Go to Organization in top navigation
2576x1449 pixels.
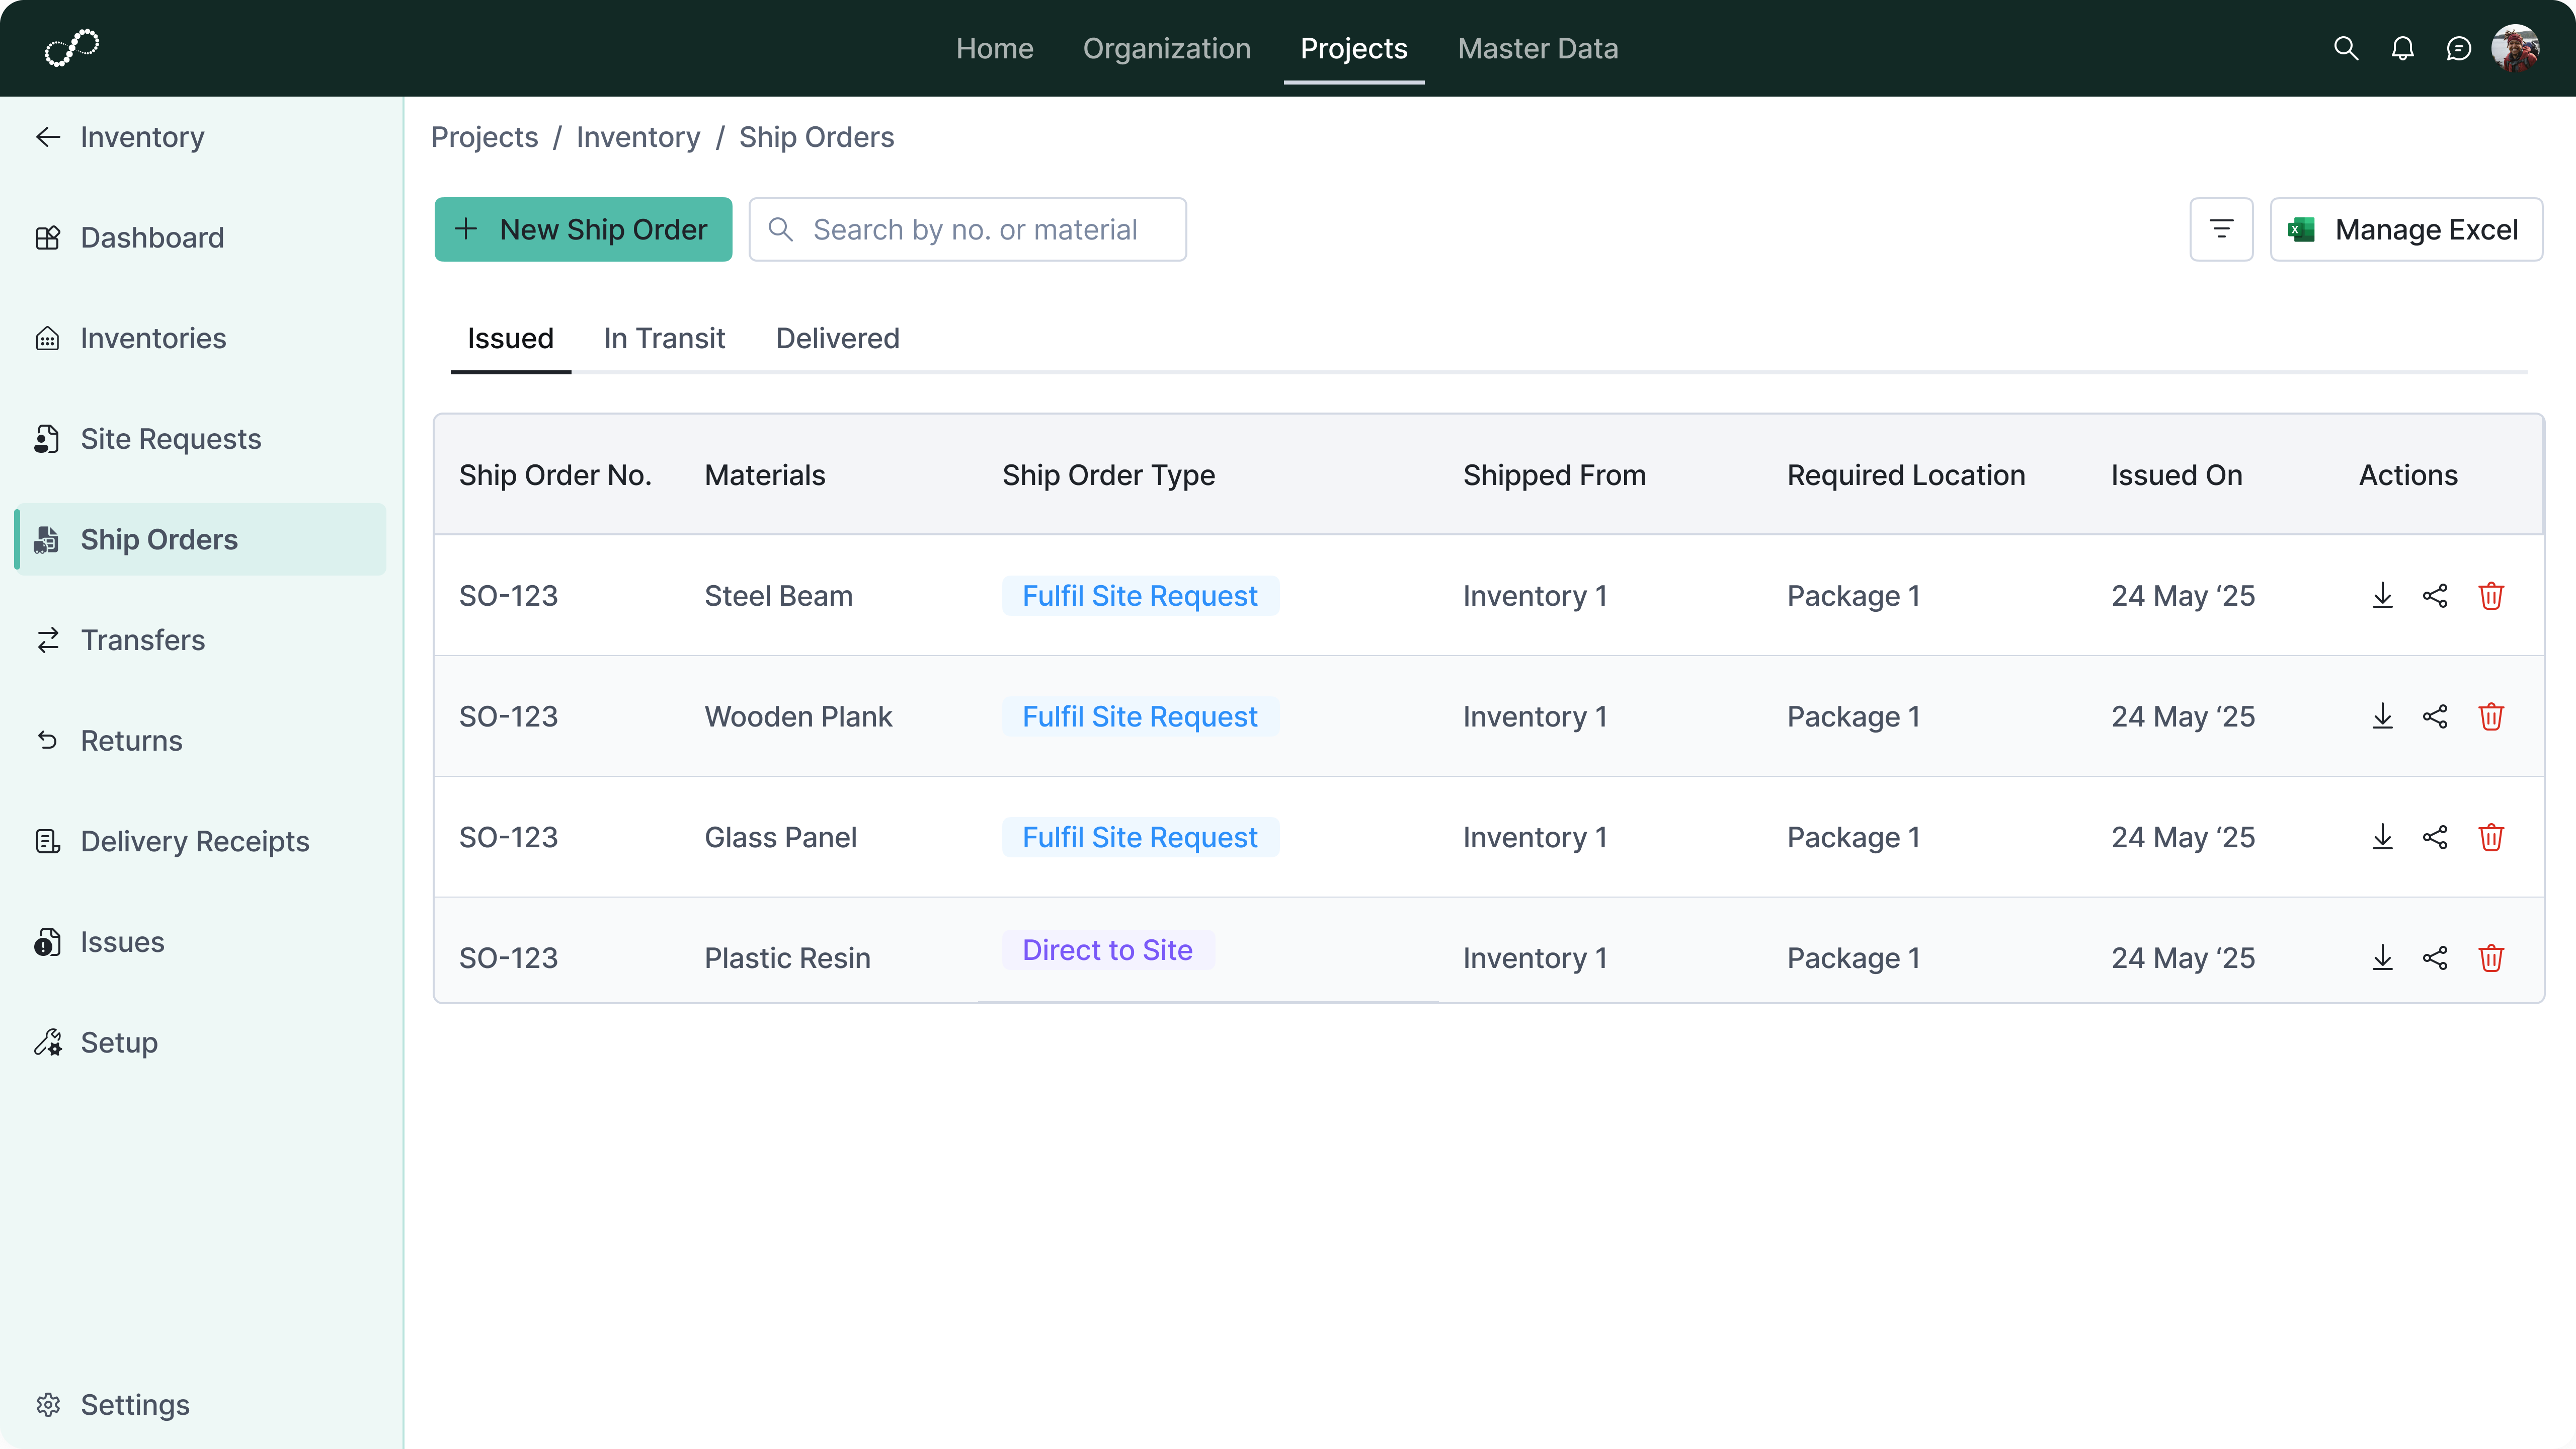(x=1166, y=48)
